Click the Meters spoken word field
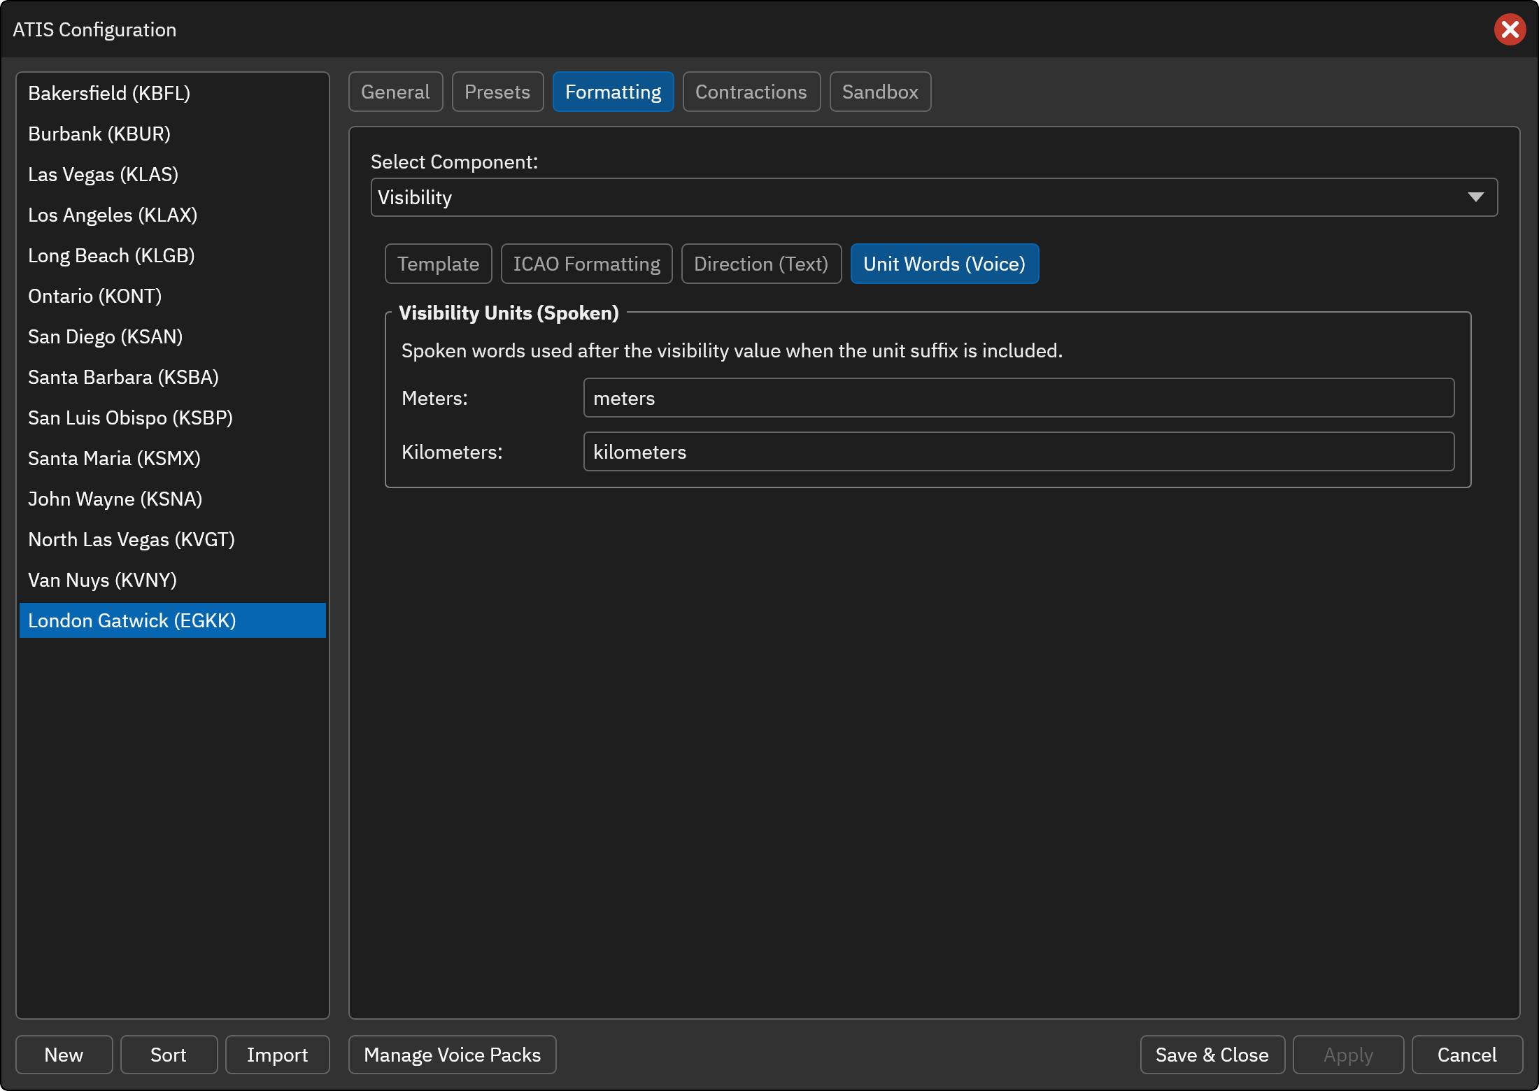Viewport: 1539px width, 1091px height. click(x=1019, y=398)
